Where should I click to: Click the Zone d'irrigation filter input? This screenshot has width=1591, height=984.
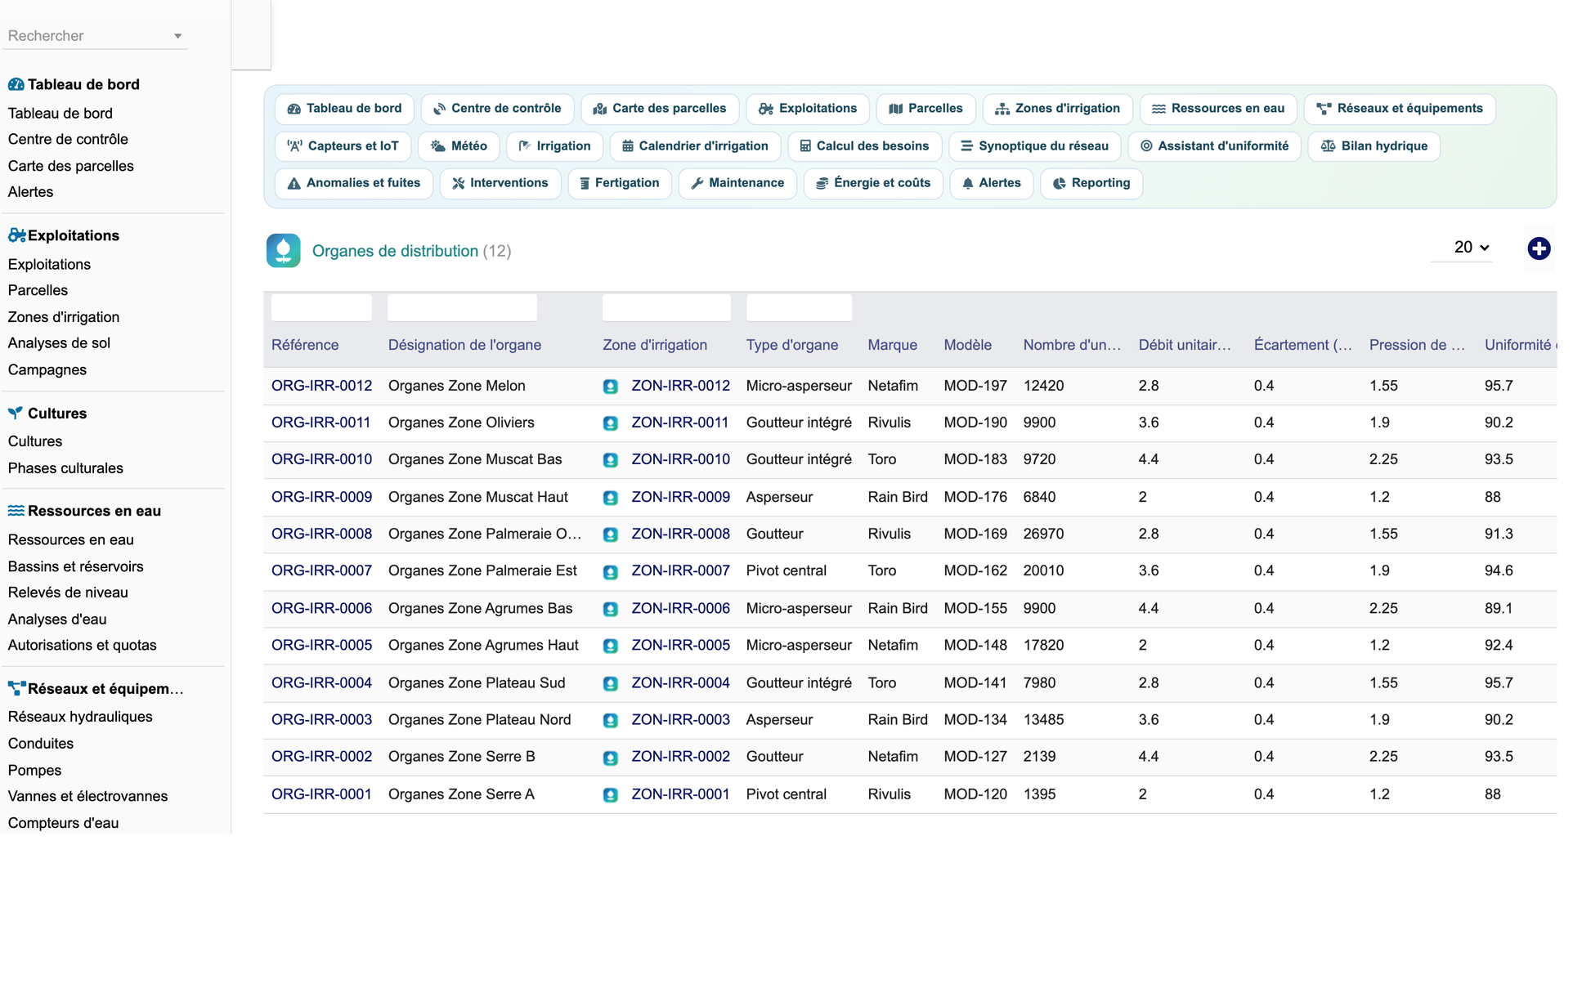coord(666,307)
